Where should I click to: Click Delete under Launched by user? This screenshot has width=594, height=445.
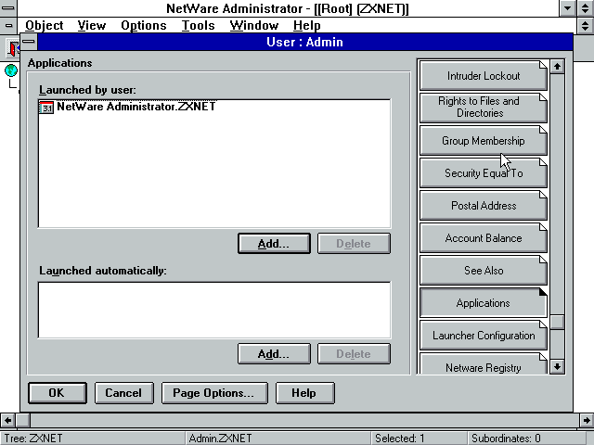(354, 243)
